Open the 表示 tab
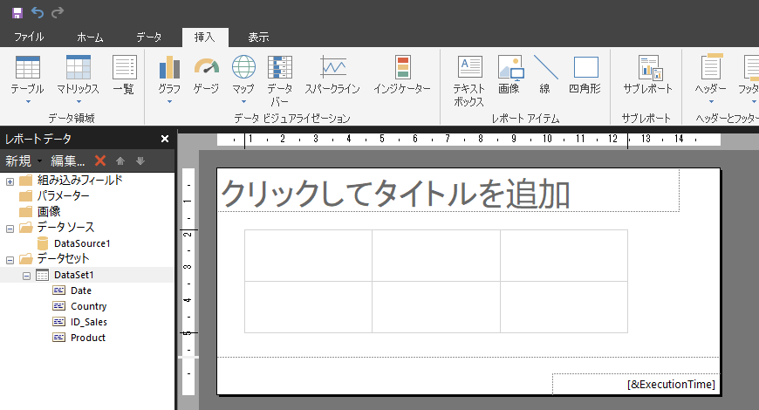The image size is (759, 410). point(258,38)
